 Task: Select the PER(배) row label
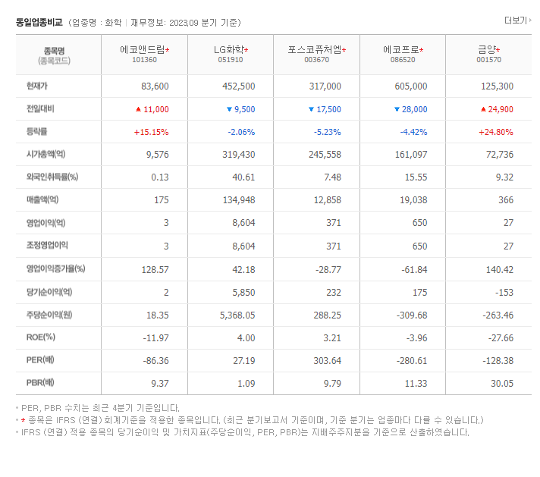coord(40,360)
